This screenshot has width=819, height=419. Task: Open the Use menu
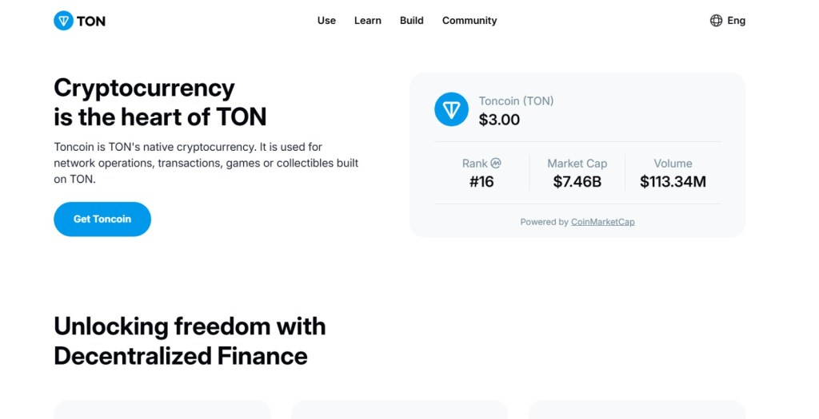326,21
